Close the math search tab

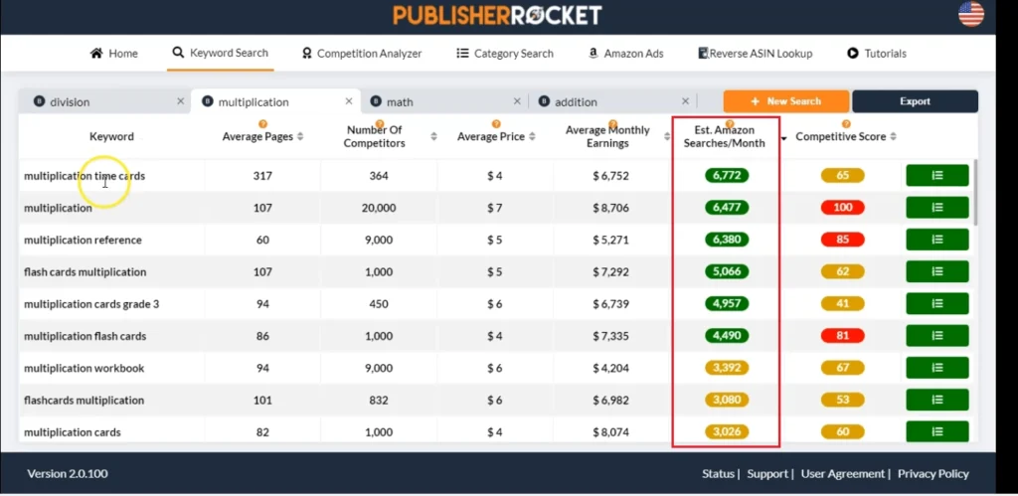click(x=517, y=101)
